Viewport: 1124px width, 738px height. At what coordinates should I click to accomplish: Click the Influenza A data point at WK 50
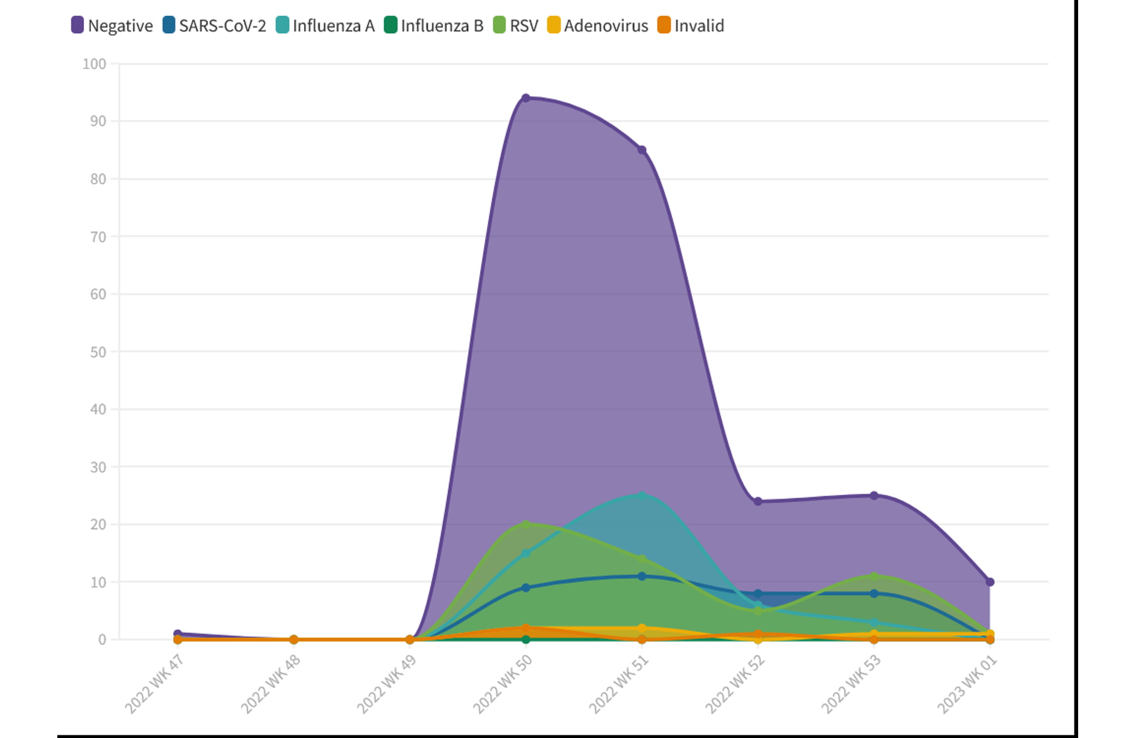pos(525,553)
